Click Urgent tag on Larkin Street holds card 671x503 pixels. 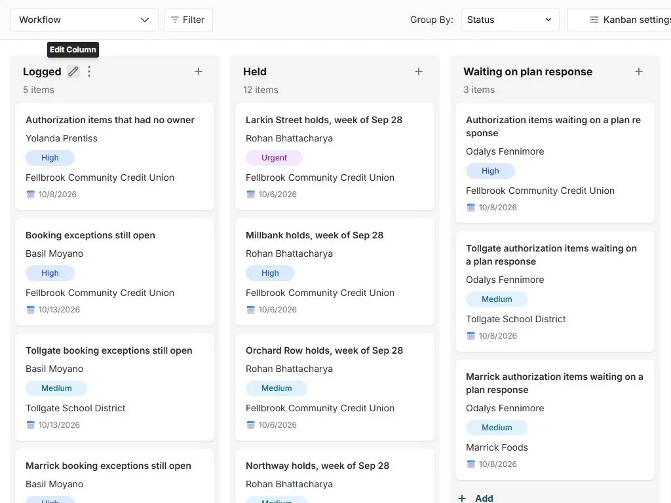click(x=275, y=158)
